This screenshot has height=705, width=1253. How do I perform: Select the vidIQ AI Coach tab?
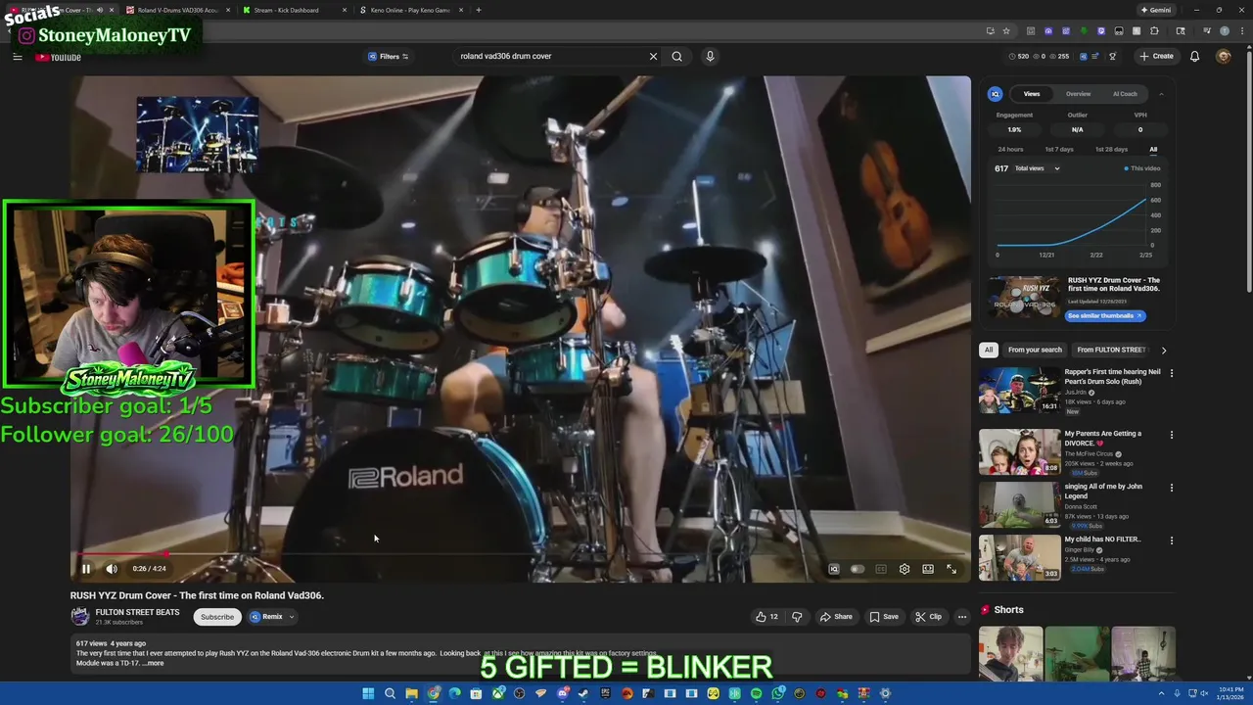pyautogui.click(x=1125, y=94)
